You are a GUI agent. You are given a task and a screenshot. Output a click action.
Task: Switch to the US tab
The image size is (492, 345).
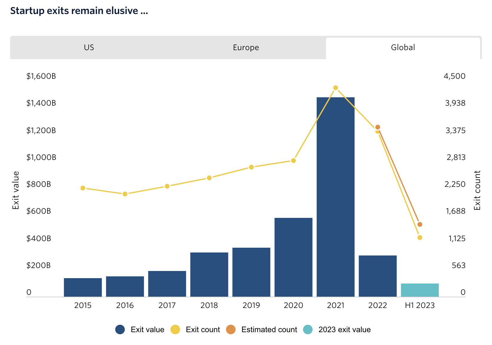pos(89,47)
